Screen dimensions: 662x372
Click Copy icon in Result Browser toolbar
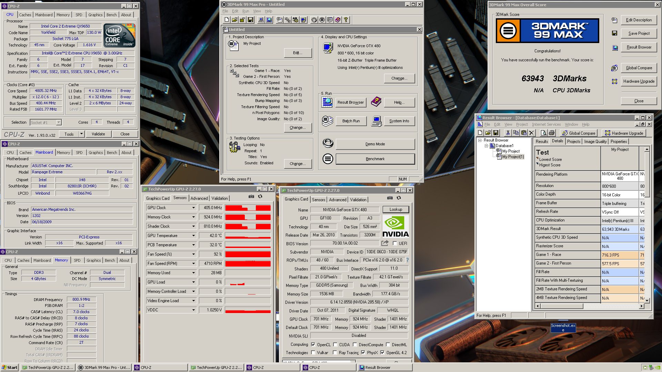click(516, 133)
